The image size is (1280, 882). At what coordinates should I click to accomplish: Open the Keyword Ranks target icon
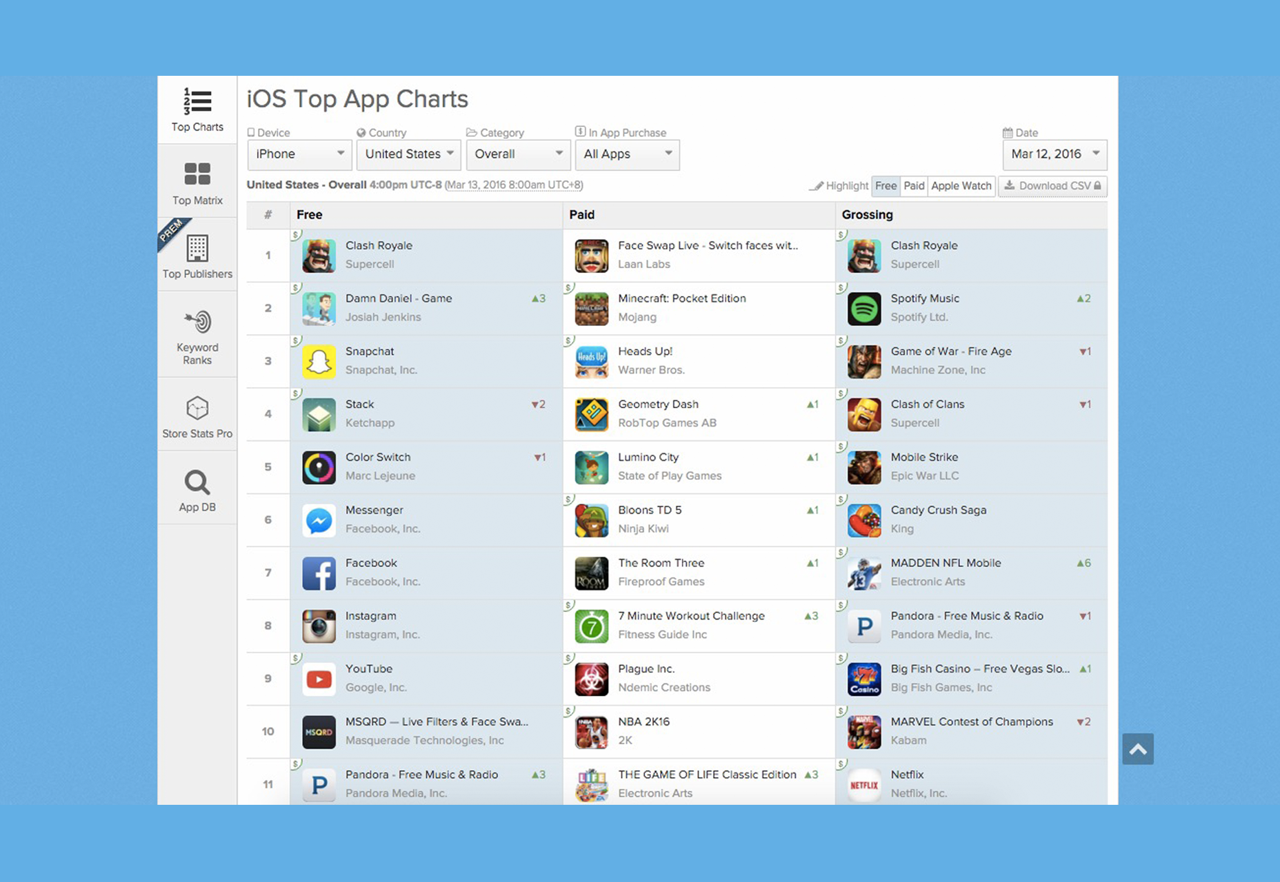[198, 321]
